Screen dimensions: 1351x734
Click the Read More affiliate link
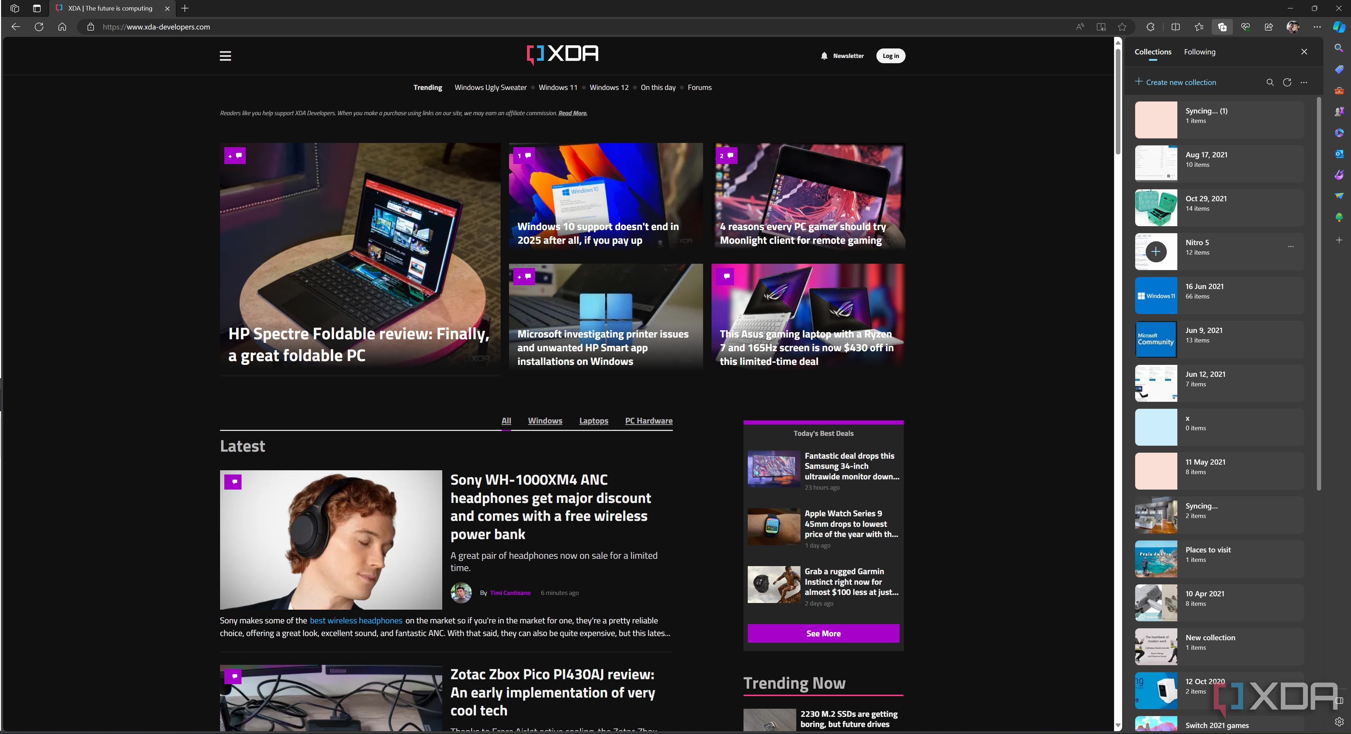pyautogui.click(x=573, y=113)
